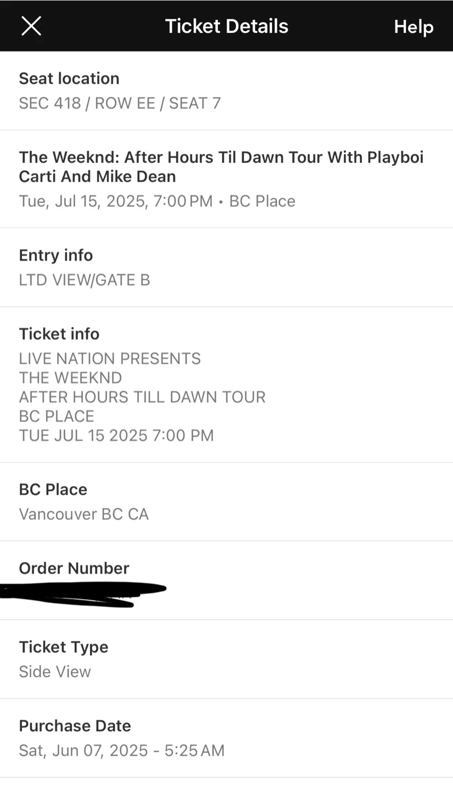Image resolution: width=453 pixels, height=790 pixels.
Task: Select Vancouver BC CA address text
Action: coord(84,514)
